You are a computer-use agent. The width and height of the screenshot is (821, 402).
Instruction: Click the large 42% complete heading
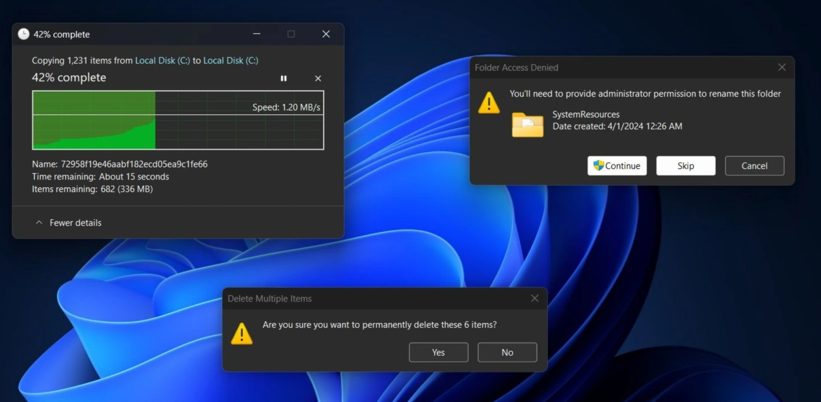[x=69, y=77]
